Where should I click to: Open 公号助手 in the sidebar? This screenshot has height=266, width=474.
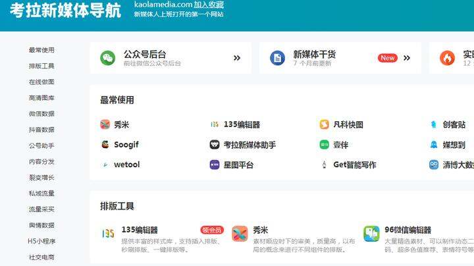41,146
